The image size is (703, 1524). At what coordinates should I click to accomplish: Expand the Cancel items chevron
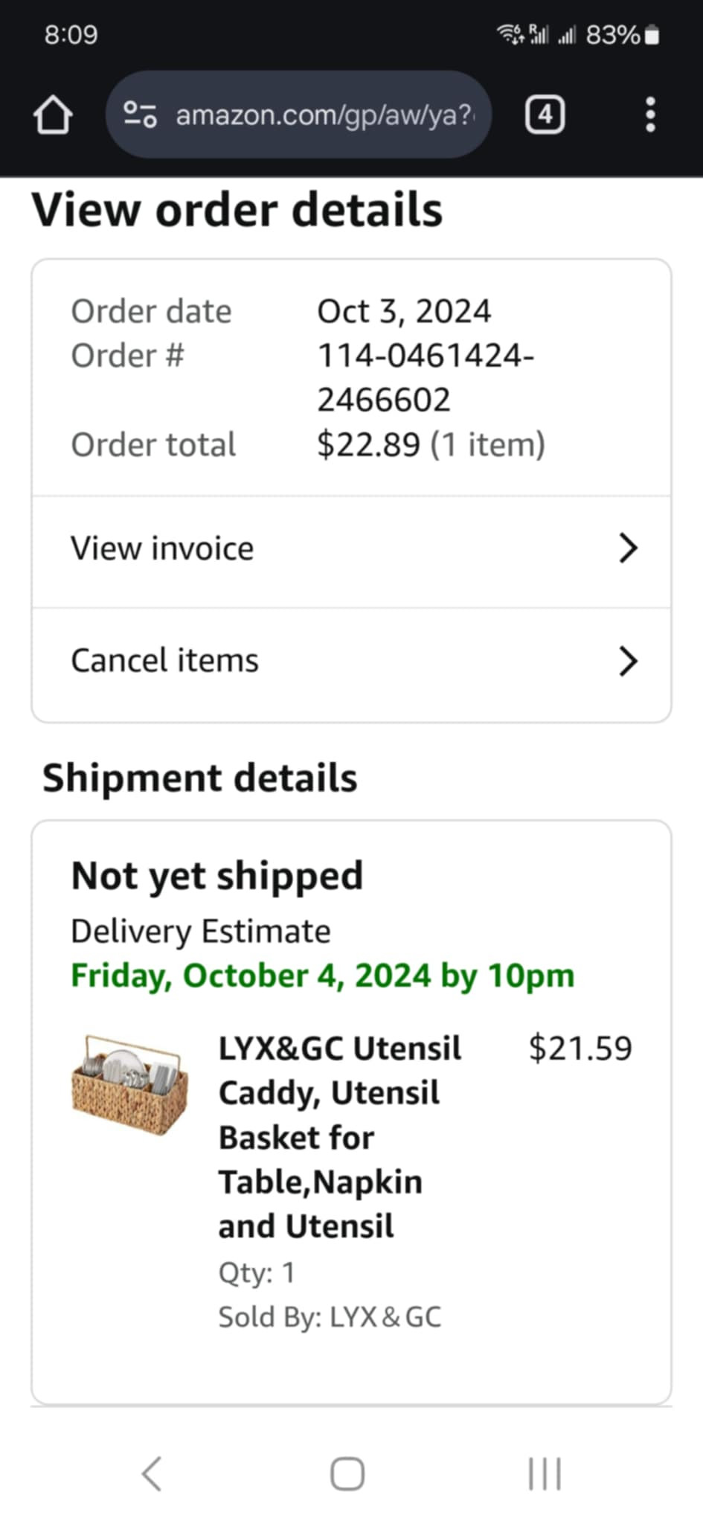click(628, 661)
